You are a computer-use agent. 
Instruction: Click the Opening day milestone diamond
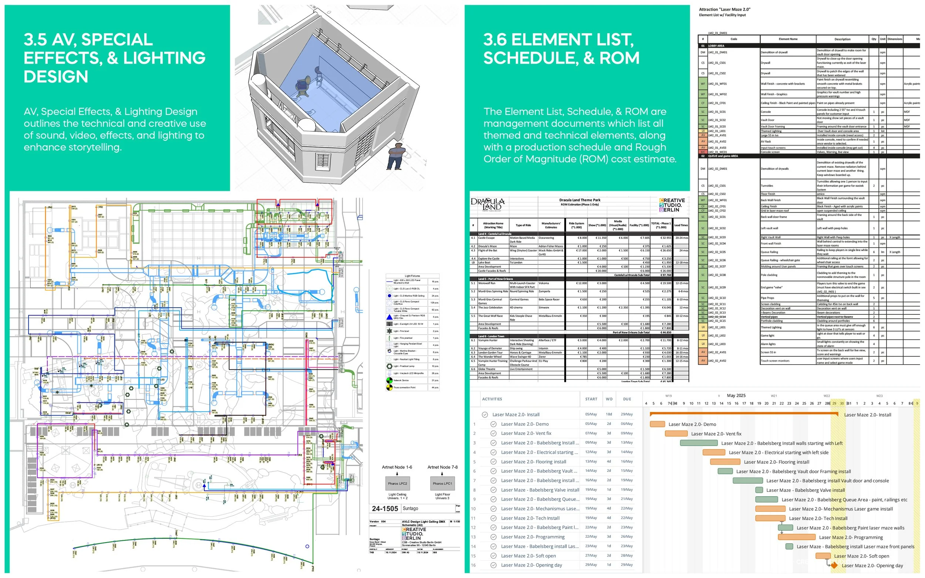(x=834, y=565)
